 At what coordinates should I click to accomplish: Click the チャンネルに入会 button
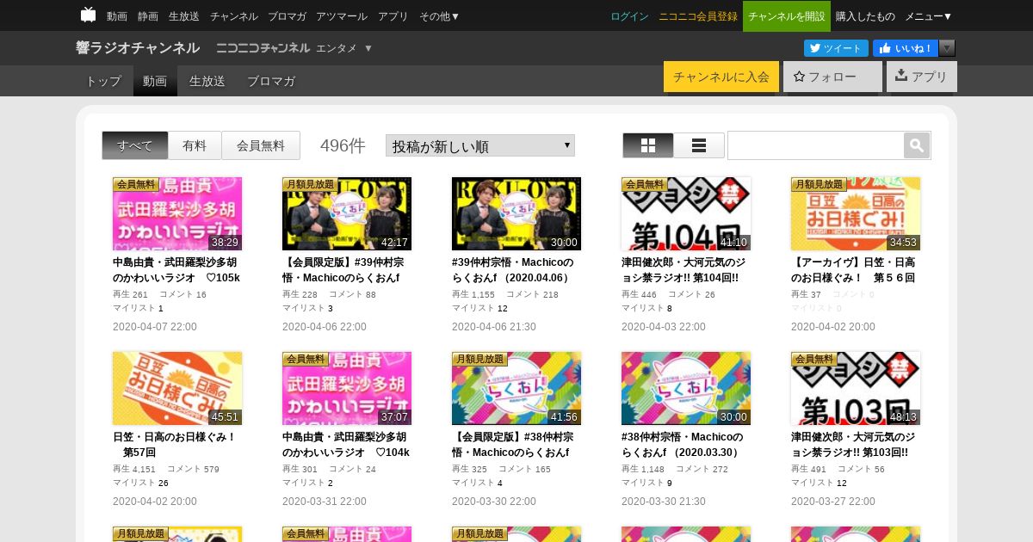point(721,77)
